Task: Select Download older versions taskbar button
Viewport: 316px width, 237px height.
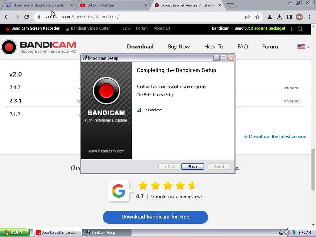Action: 57,233
